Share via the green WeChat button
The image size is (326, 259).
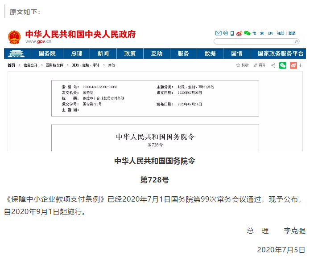point(283,65)
